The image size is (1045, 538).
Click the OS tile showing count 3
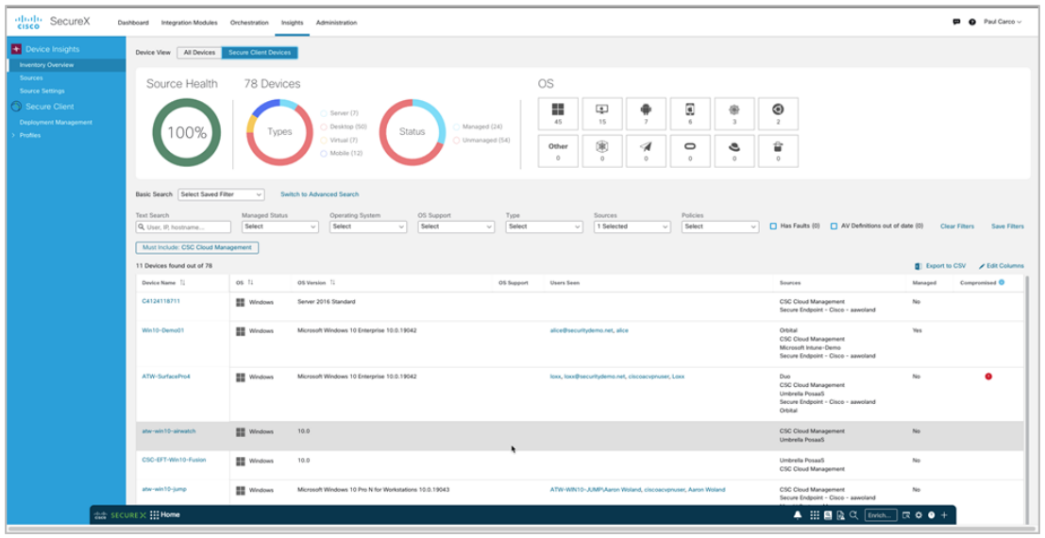tap(733, 114)
